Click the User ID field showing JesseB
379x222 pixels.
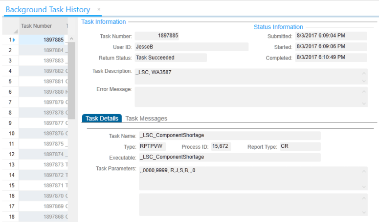[191, 47]
